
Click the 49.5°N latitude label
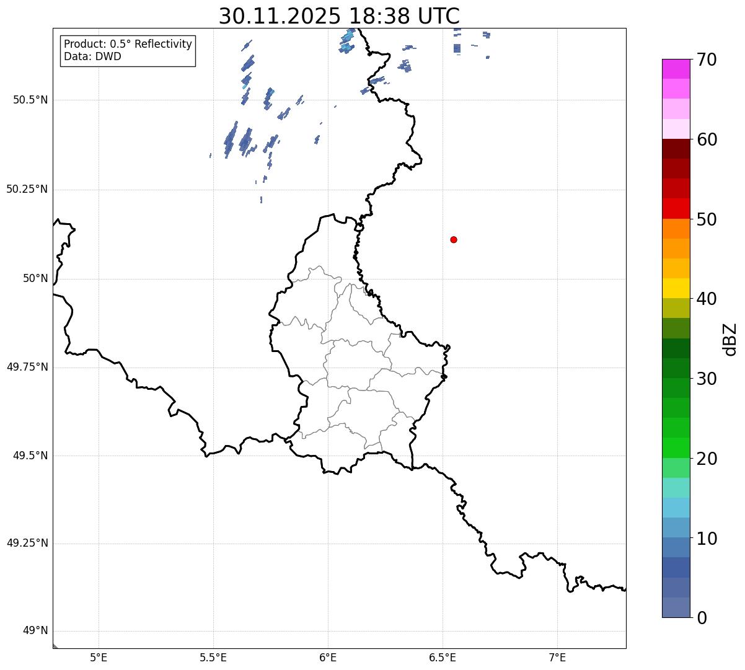tap(30, 456)
